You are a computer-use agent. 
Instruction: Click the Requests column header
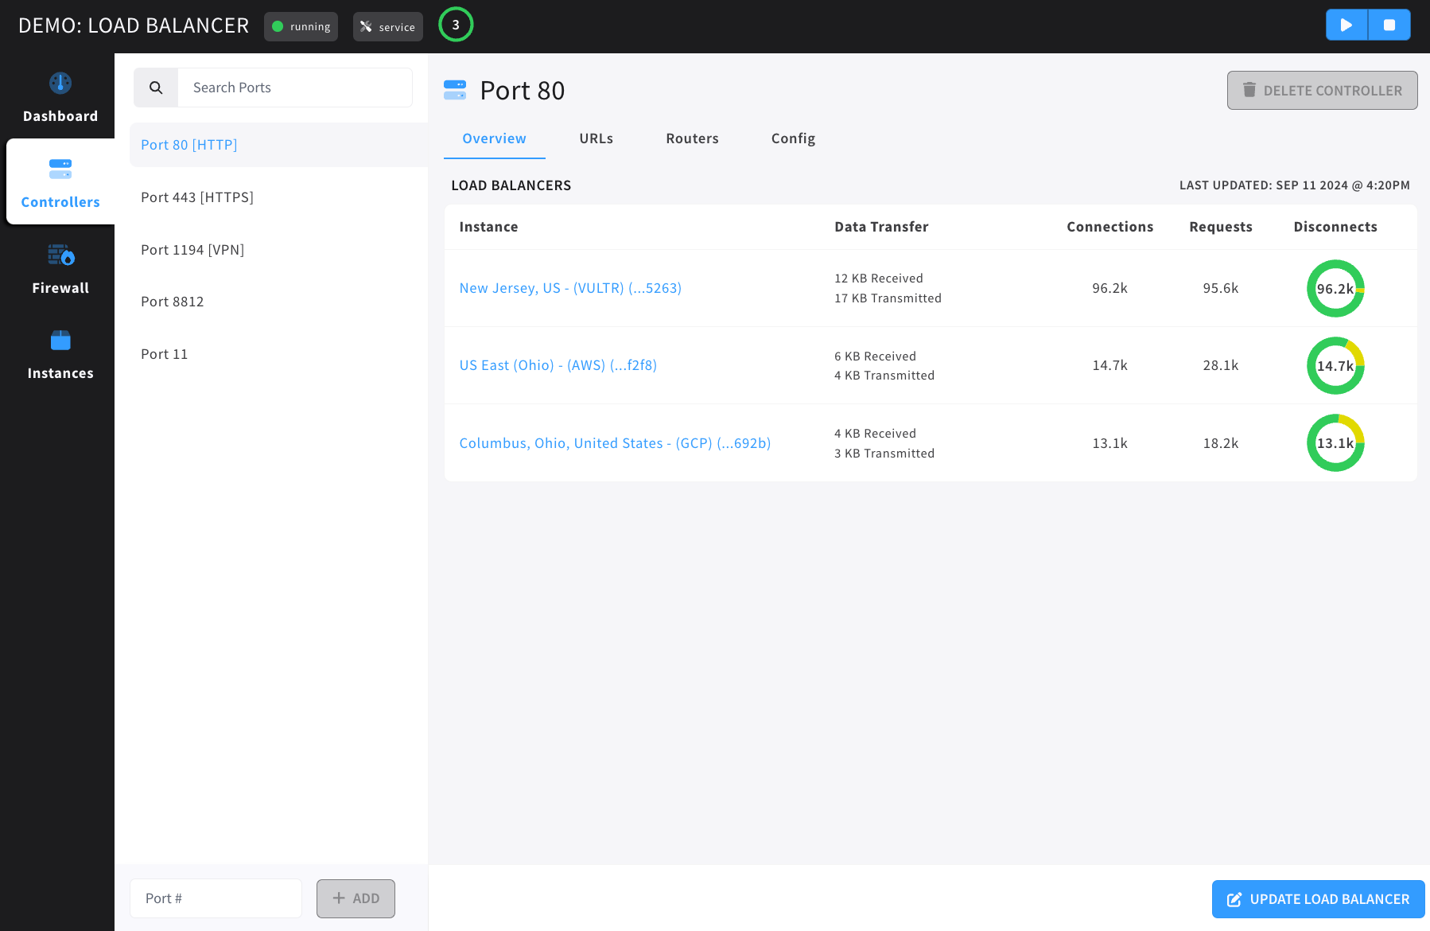(1221, 227)
